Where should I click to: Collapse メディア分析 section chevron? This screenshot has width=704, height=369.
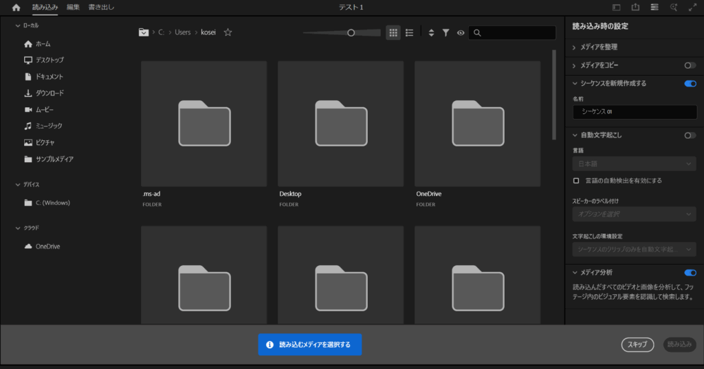575,273
